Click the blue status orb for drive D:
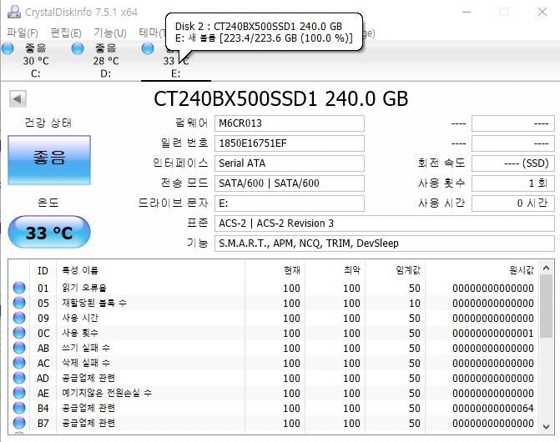The width and height of the screenshot is (560, 442). coord(78,48)
